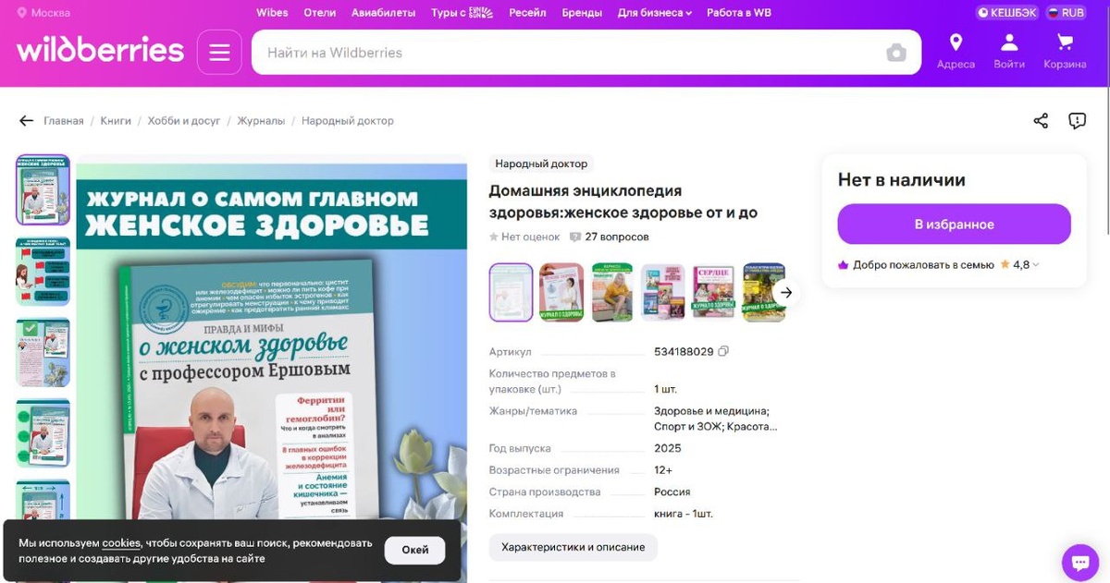The height and width of the screenshot is (583, 1110).
Task: Go back using the left arrow
Action: (26, 121)
